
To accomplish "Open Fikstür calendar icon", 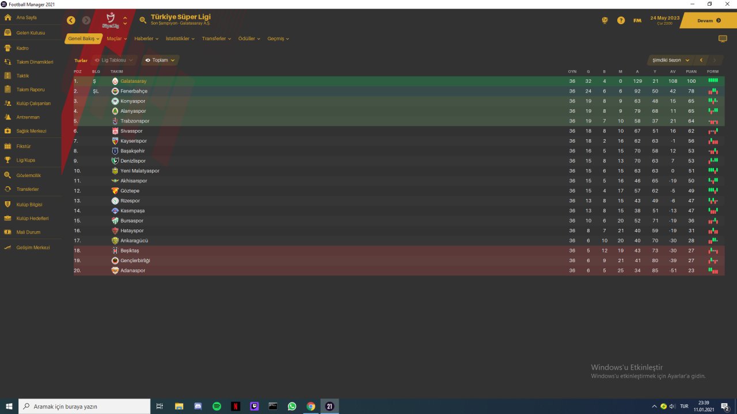I will coord(7,146).
